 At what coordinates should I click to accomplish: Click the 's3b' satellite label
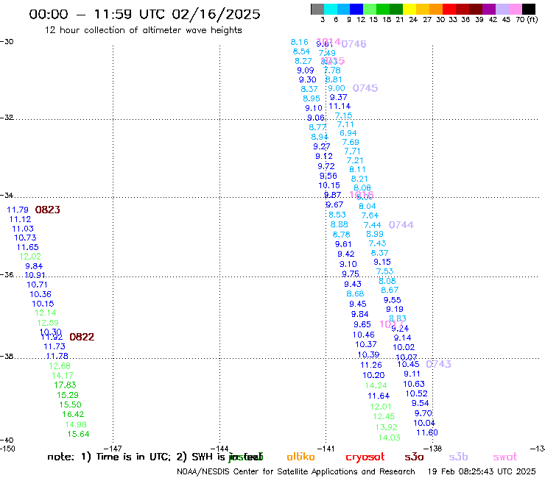coord(458,457)
